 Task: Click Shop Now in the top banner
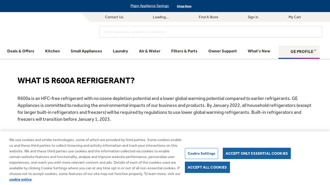tap(184, 6)
